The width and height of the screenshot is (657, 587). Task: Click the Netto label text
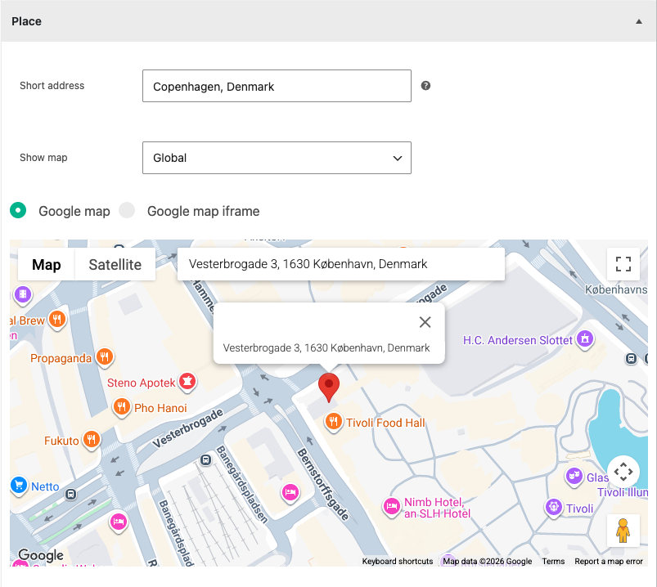point(45,486)
